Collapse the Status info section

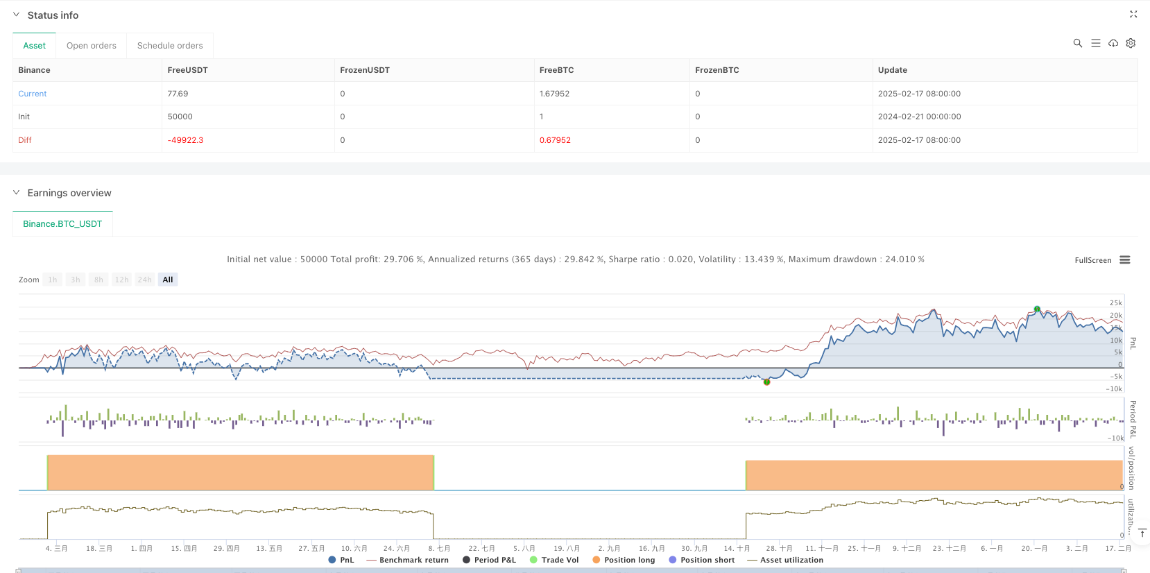[x=17, y=15]
